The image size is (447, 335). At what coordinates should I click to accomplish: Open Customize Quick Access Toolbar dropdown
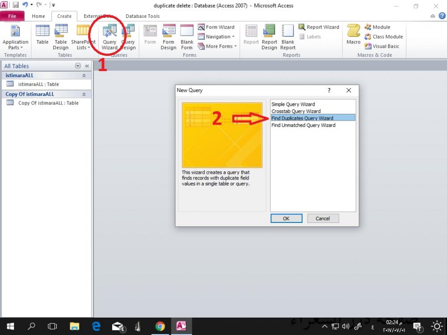point(53,5)
